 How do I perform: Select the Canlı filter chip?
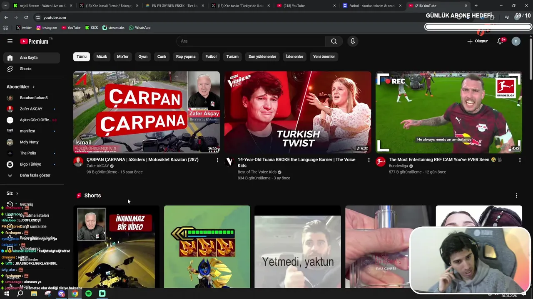point(162,56)
